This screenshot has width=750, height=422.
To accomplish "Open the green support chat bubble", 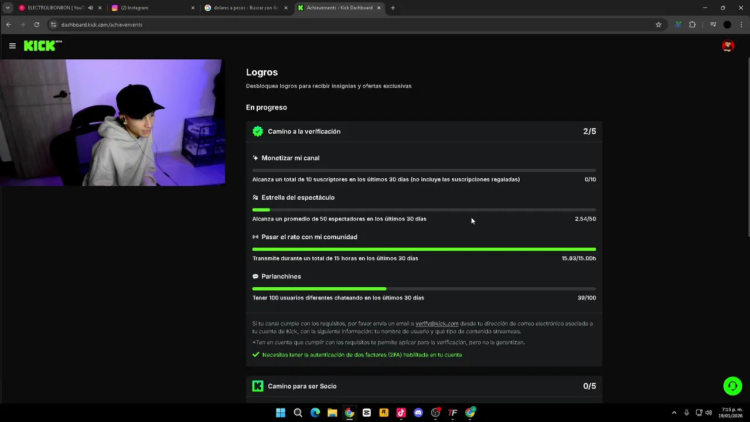I will point(732,386).
